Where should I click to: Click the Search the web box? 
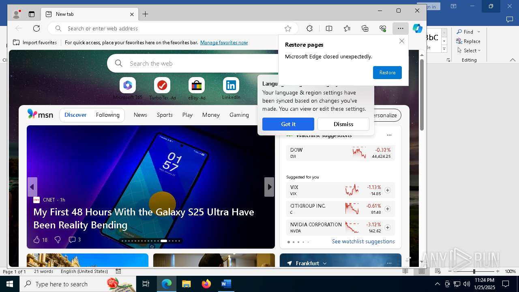(193, 63)
